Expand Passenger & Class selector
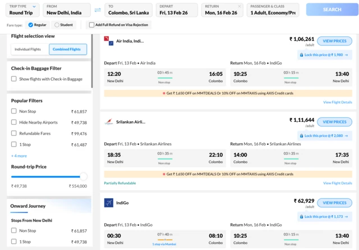The width and height of the screenshot is (359, 250). click(x=273, y=10)
